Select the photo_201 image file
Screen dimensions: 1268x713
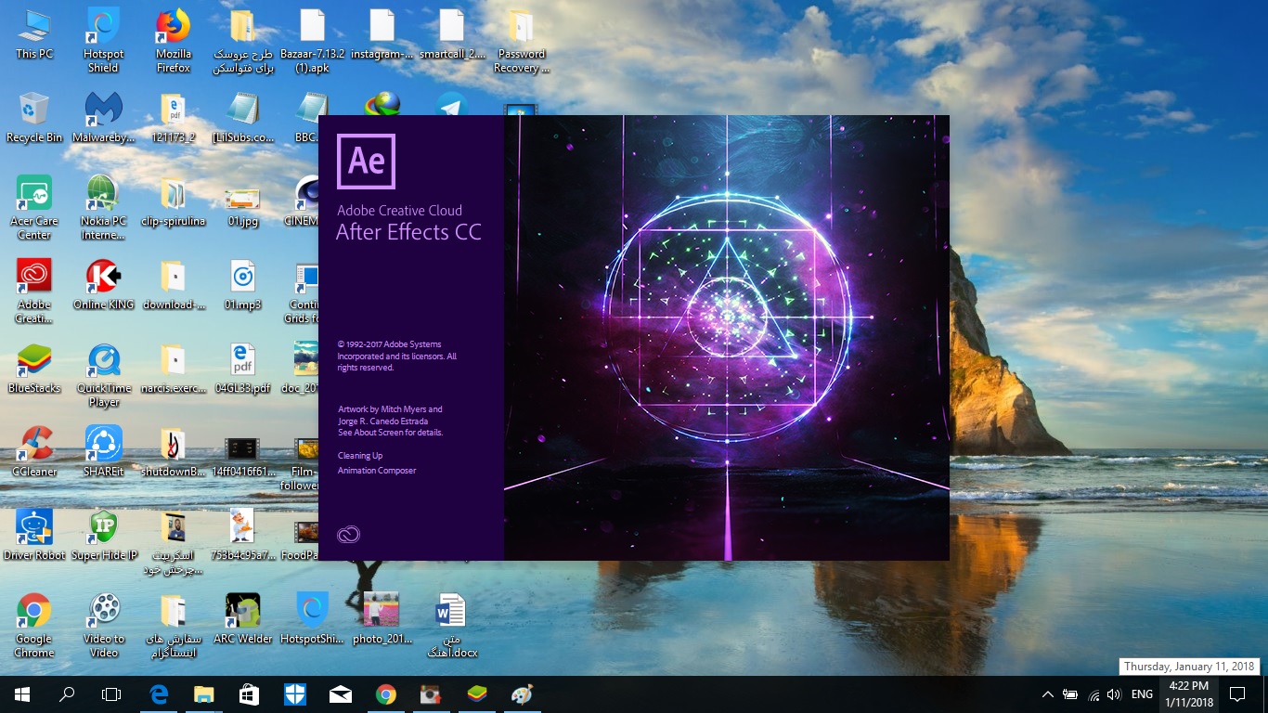(x=382, y=619)
